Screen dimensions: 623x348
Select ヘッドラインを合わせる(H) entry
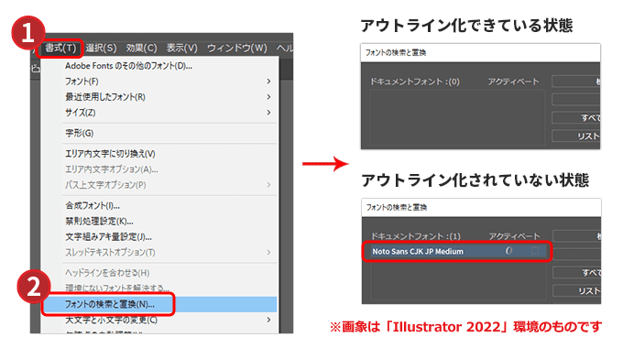tap(158, 273)
